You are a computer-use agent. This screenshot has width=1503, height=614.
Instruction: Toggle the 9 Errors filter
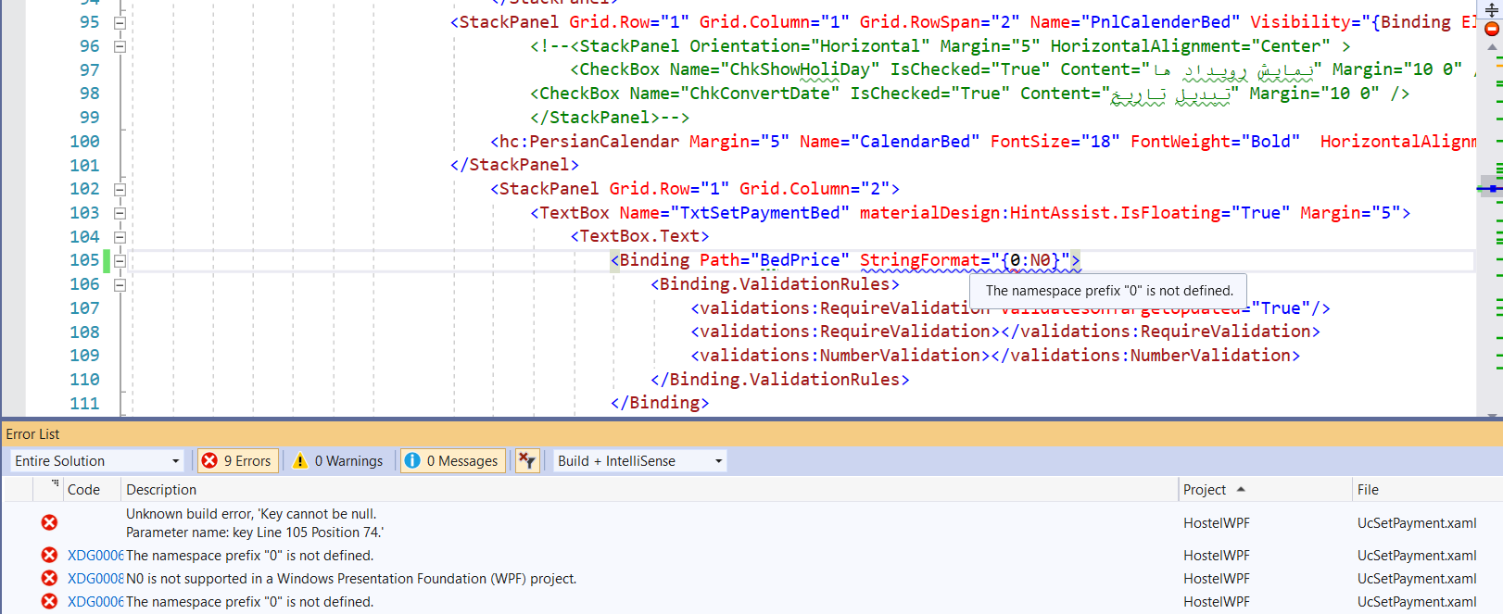[x=238, y=460]
